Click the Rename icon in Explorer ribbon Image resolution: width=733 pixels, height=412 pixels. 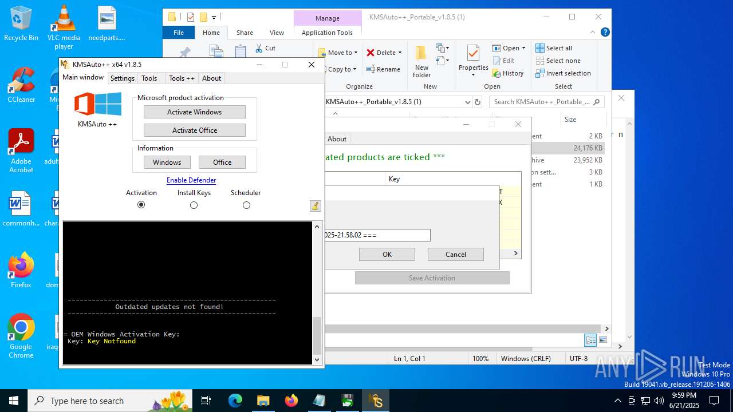pos(371,69)
